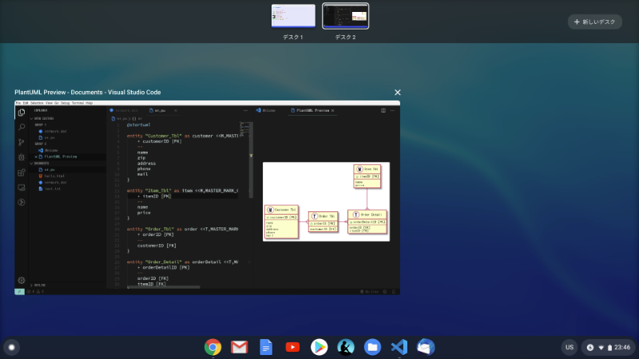Launch Gmail from the shelf
Screen dimensions: 639x359
[x=239, y=347]
